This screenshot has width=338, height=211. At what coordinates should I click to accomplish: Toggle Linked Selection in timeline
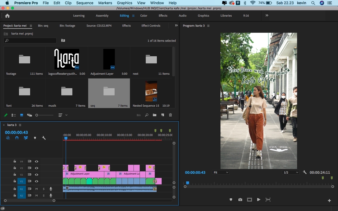(x=26, y=138)
